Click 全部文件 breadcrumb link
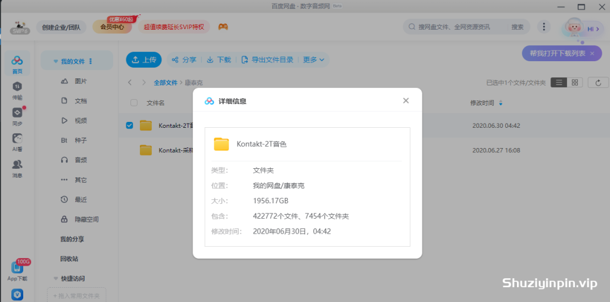Screen dimensions: 610x302 pos(166,83)
